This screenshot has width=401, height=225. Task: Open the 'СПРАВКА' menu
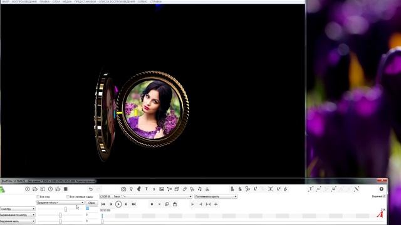coord(156,1)
